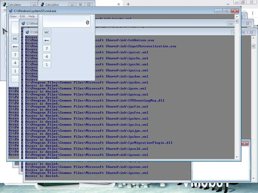Image resolution: width=258 pixels, height=193 pixels.
Task: Click MC in the back Calculator
Action: click(x=15, y=39)
